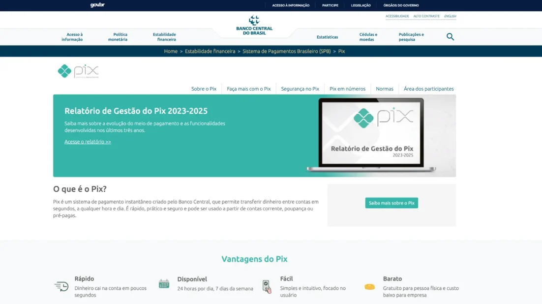Select the Sobre o Pix tab
542x304 pixels.
[204, 89]
